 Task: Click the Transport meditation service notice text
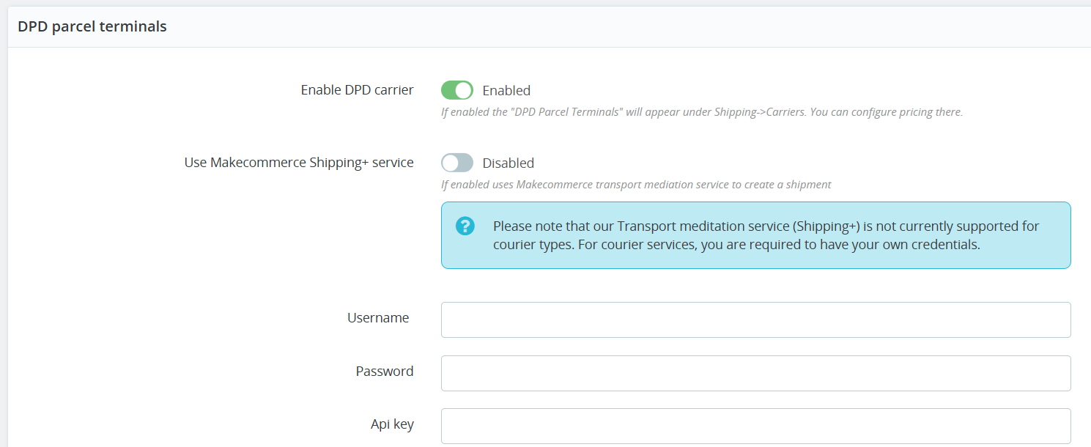tap(766, 235)
